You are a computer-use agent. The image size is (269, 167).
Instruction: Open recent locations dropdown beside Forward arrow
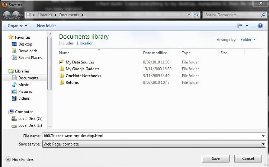(x=22, y=15)
